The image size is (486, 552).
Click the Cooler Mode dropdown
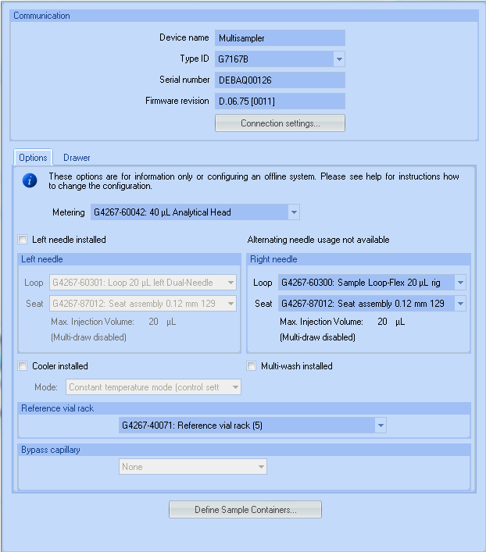click(x=153, y=387)
